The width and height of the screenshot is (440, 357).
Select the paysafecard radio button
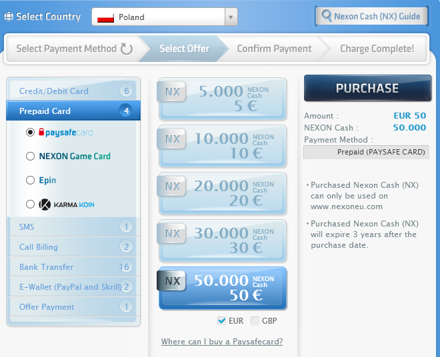click(30, 132)
